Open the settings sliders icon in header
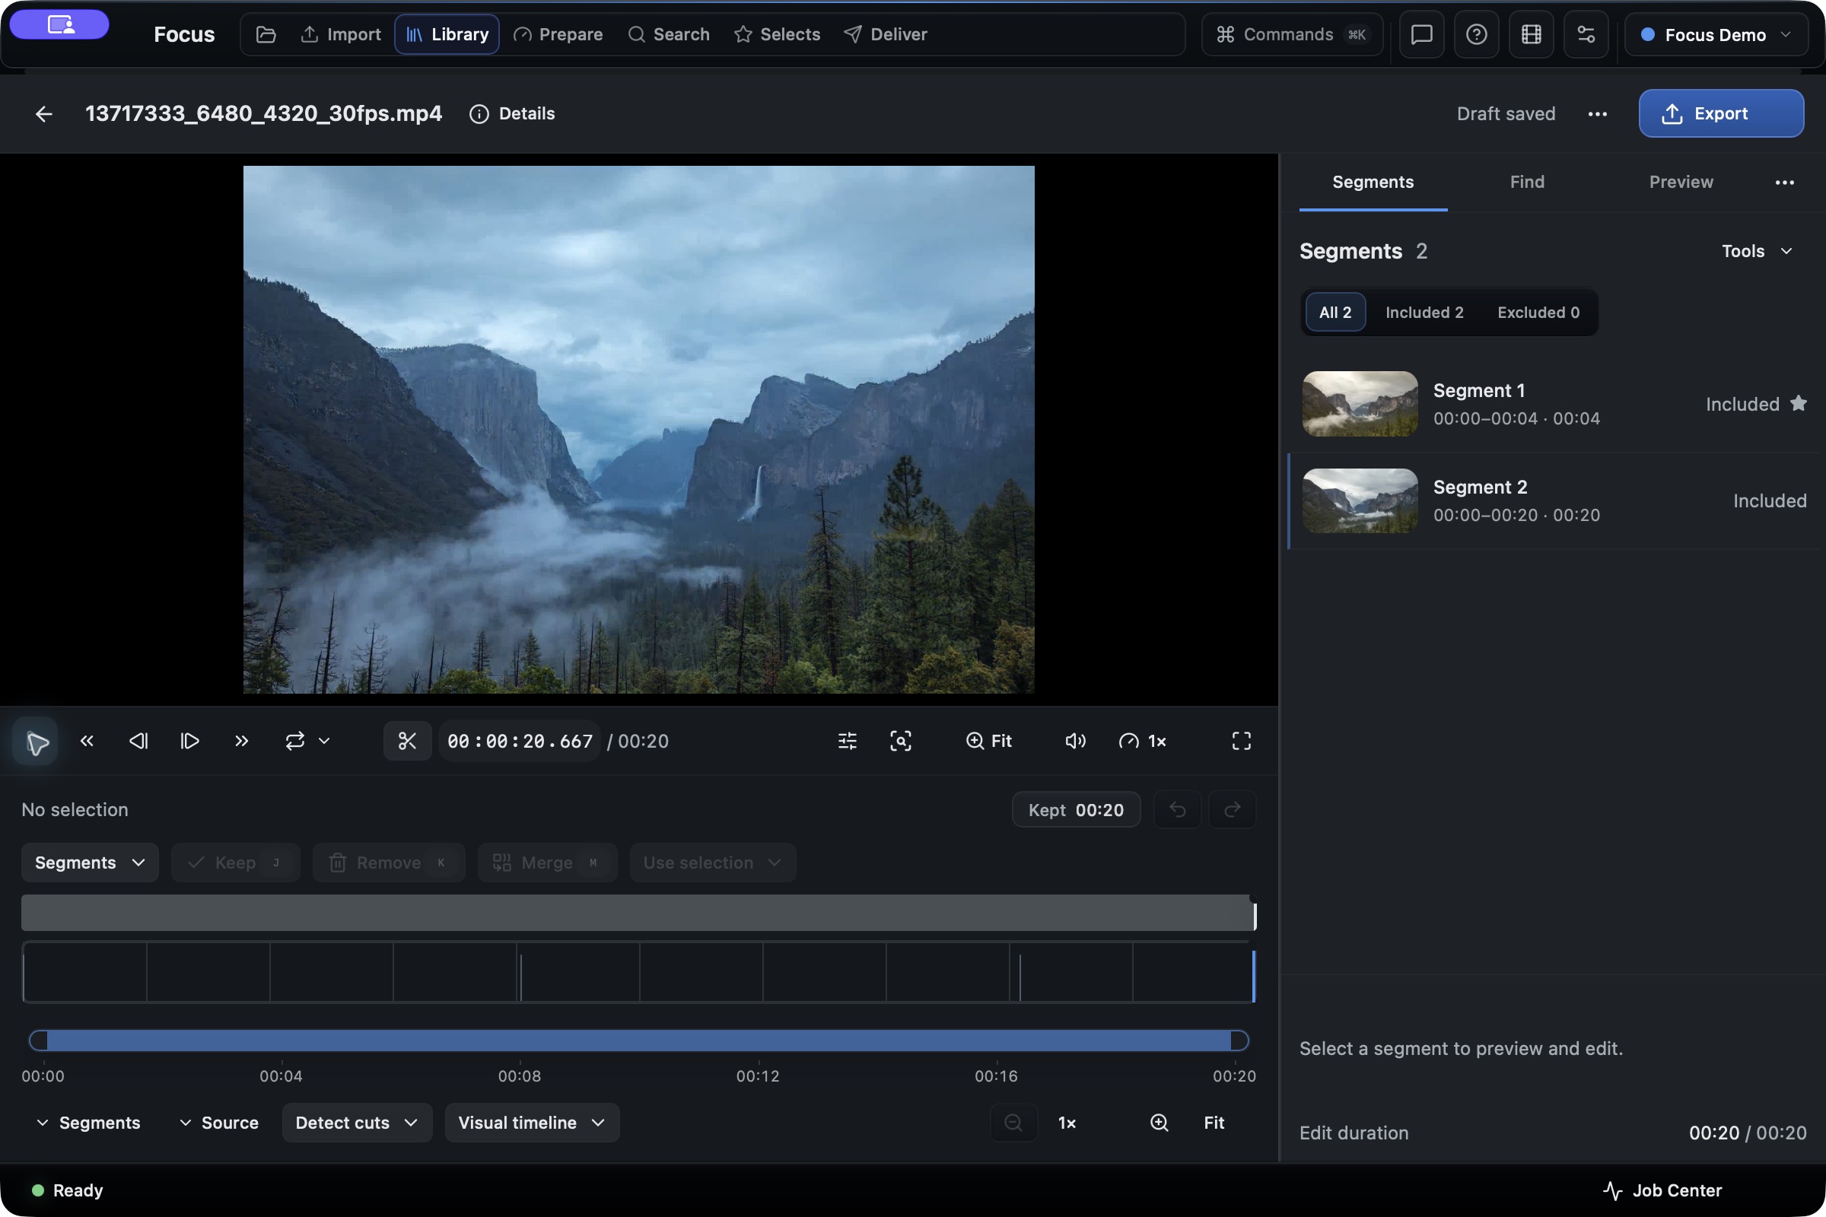Image resolution: width=1826 pixels, height=1217 pixels. coord(1586,34)
